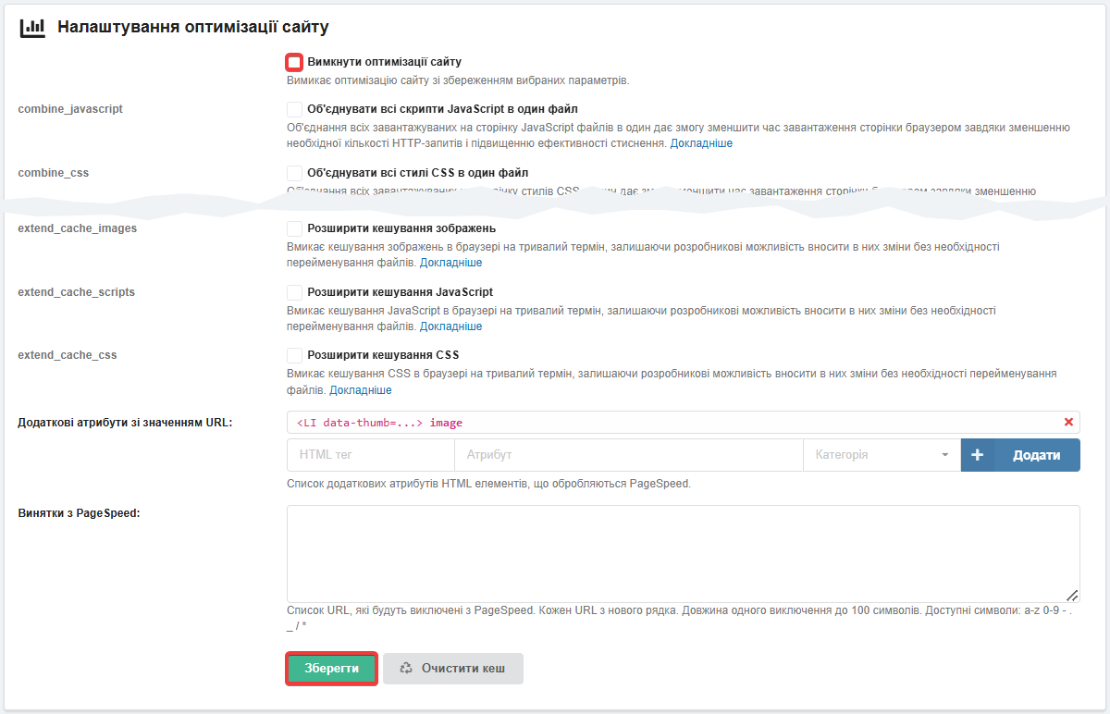Click the Очистити кеш button
The width and height of the screenshot is (1110, 714).
click(x=453, y=669)
